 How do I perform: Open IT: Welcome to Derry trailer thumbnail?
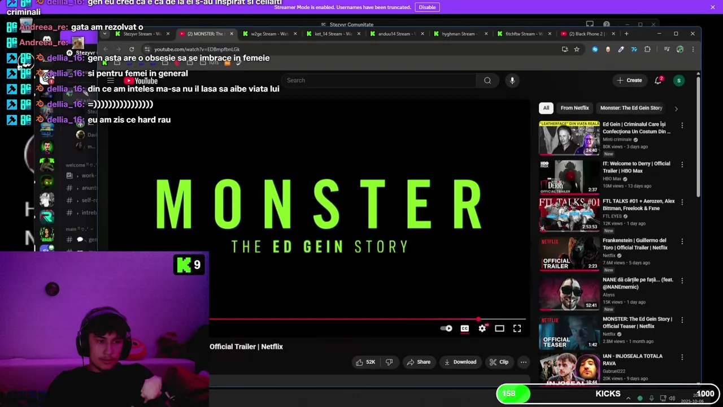[x=569, y=177]
